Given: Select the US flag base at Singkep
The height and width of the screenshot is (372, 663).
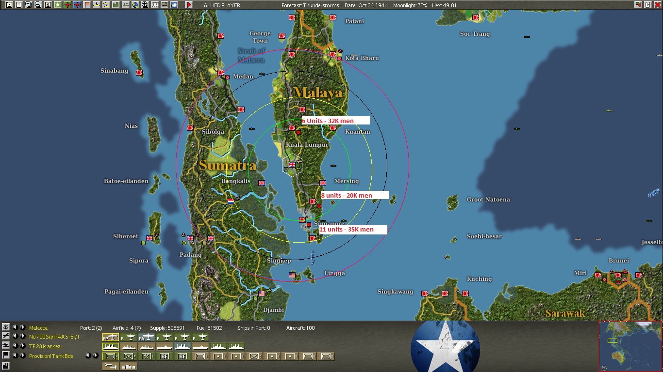Looking at the screenshot, I should 292,275.
